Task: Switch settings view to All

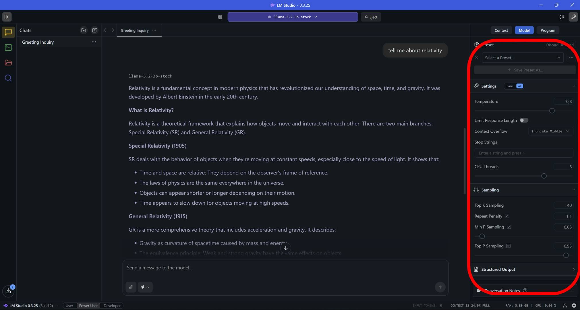Action: tap(520, 86)
